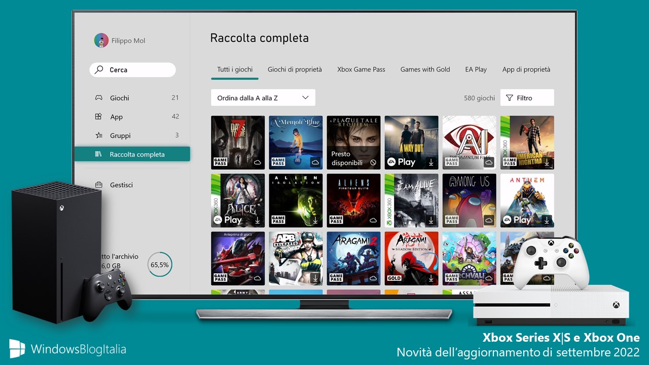Open App section in the sidebar
The height and width of the screenshot is (365, 649).
[x=132, y=117]
